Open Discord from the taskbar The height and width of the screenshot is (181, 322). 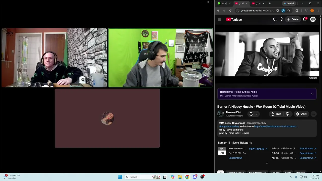click(x=195, y=177)
